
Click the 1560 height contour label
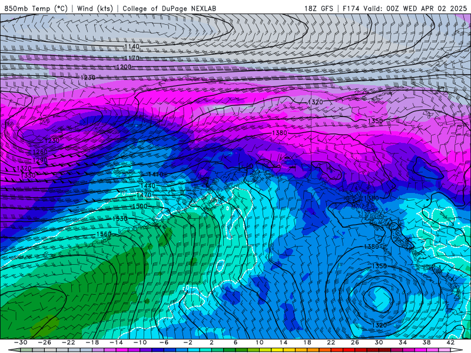tap(104, 234)
